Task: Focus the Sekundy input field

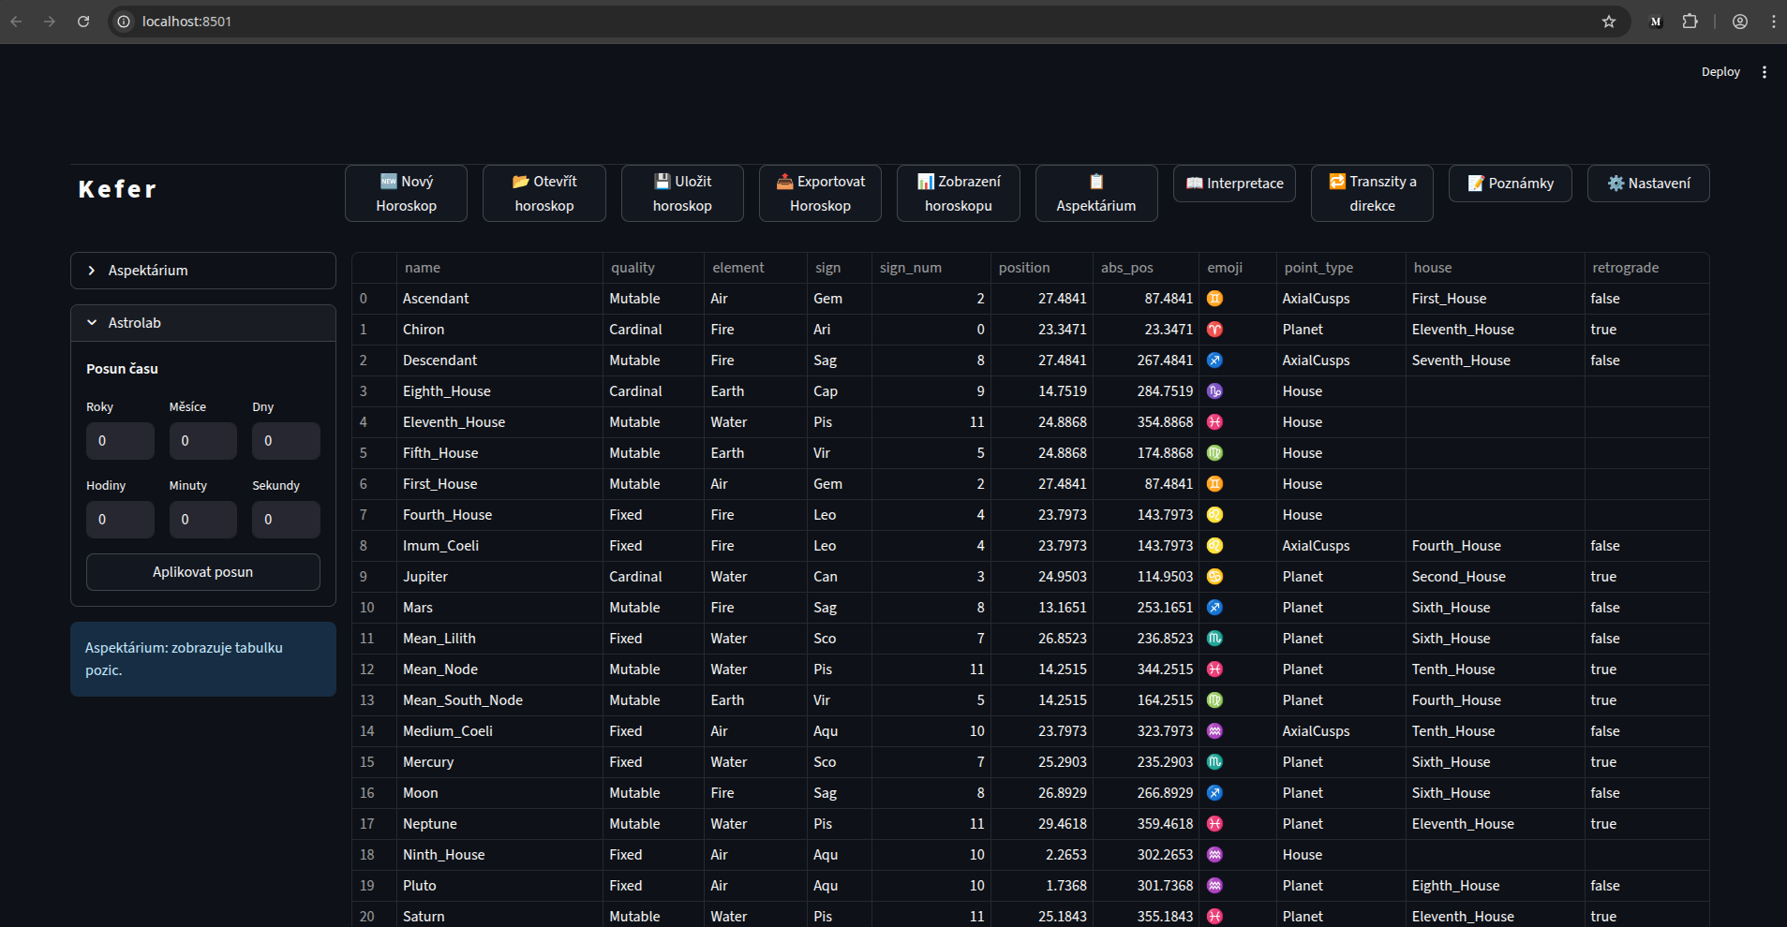Action: pyautogui.click(x=286, y=520)
